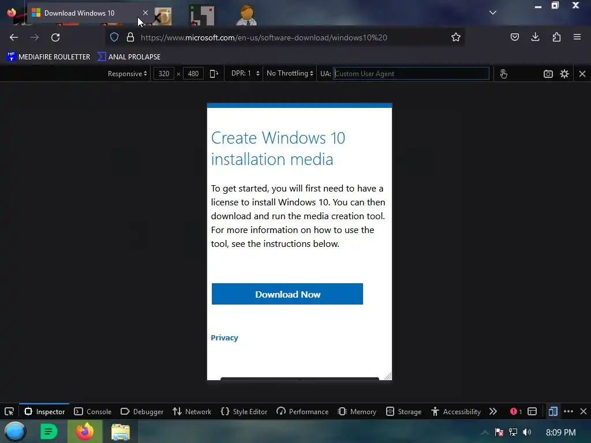This screenshot has width=591, height=443.
Task: Switch to the Network tab
Action: (x=192, y=411)
